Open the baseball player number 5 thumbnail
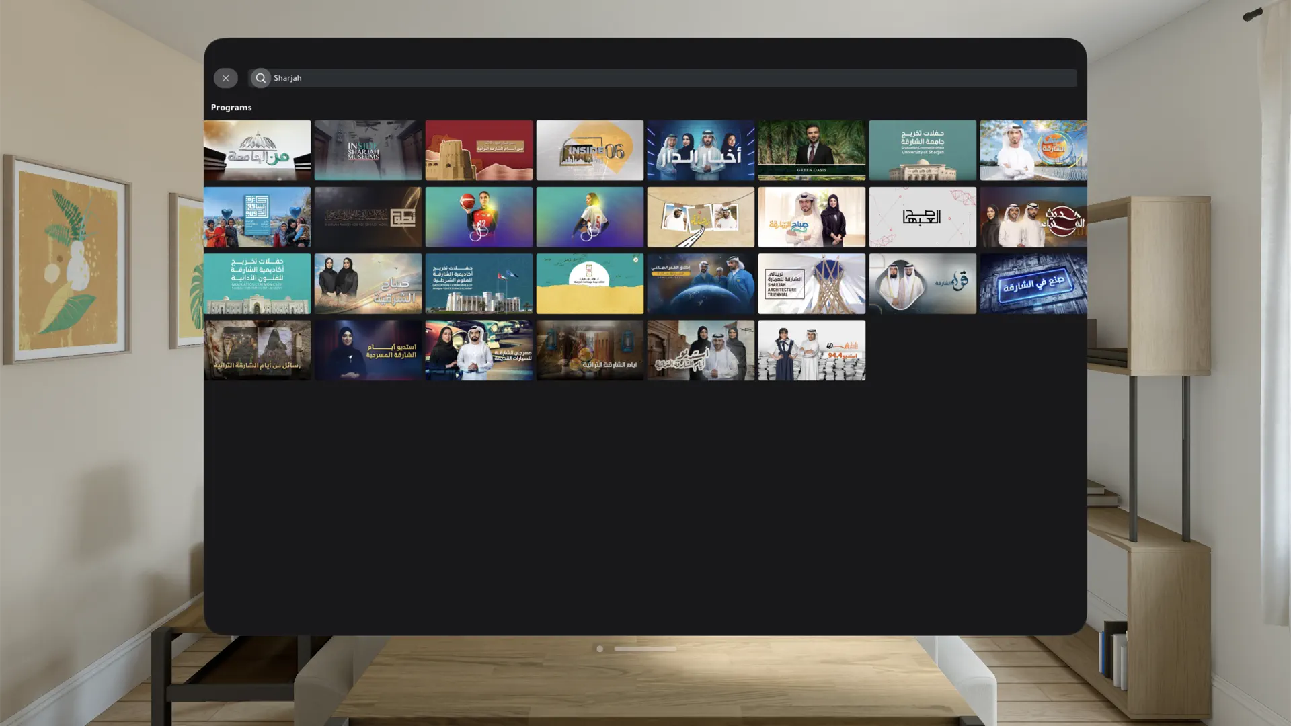The width and height of the screenshot is (1291, 726). pyautogui.click(x=590, y=216)
